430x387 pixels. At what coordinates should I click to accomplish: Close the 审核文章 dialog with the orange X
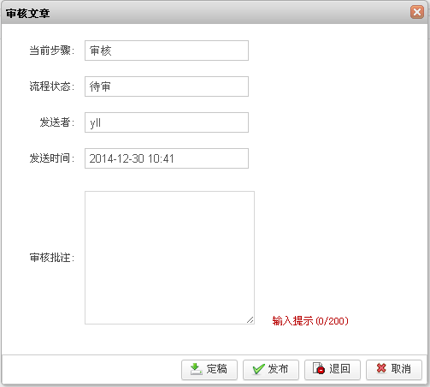(417, 12)
